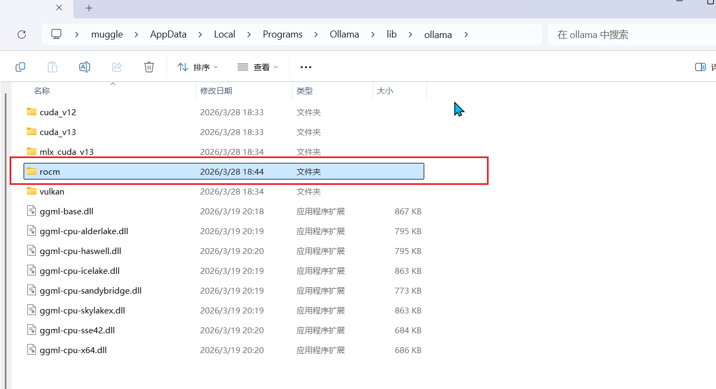Viewport: 716px width, 389px height.
Task: Expand the chevron after Programs in breadcrumb
Action: 316,34
